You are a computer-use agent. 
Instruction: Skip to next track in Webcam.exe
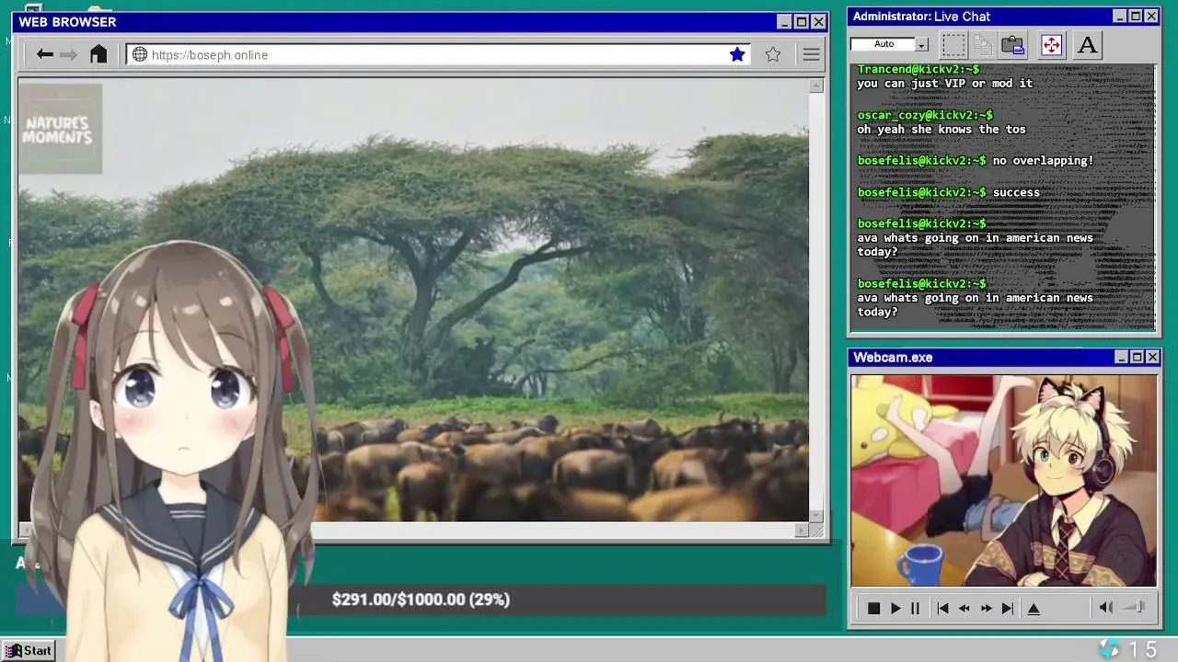tap(1008, 609)
